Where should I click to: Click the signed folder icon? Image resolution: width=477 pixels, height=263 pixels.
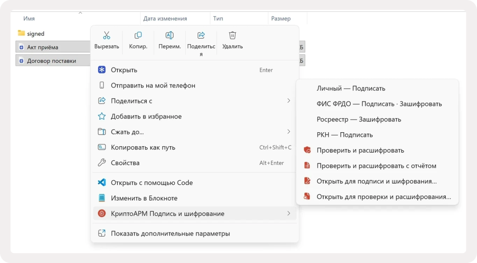point(21,33)
